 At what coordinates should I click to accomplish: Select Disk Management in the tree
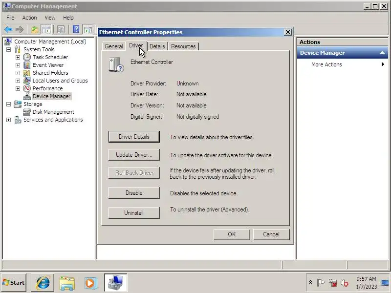point(53,112)
